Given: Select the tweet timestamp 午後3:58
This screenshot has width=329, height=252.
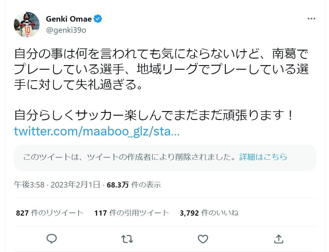Looking at the screenshot, I should click(29, 185).
